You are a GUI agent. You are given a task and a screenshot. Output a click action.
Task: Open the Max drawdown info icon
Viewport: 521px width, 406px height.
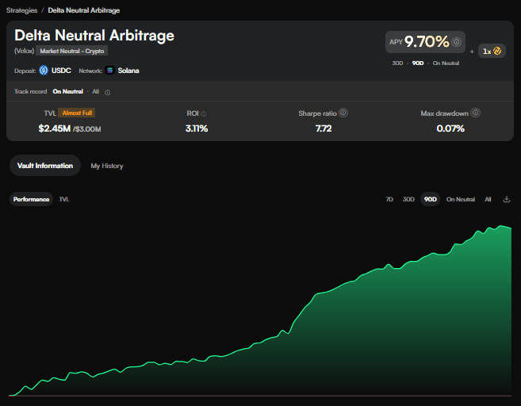click(476, 113)
